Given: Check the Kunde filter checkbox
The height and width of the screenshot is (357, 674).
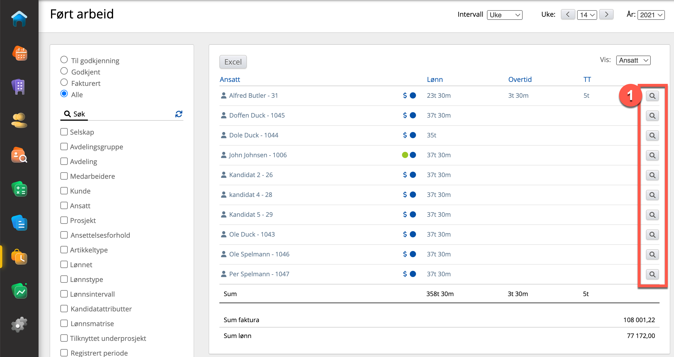Looking at the screenshot, I should [x=64, y=191].
